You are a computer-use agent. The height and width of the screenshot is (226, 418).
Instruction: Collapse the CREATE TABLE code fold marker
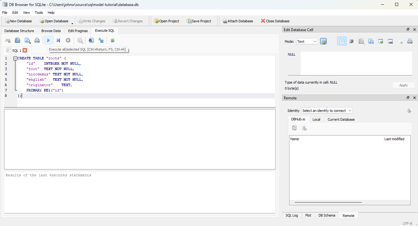tap(15, 58)
